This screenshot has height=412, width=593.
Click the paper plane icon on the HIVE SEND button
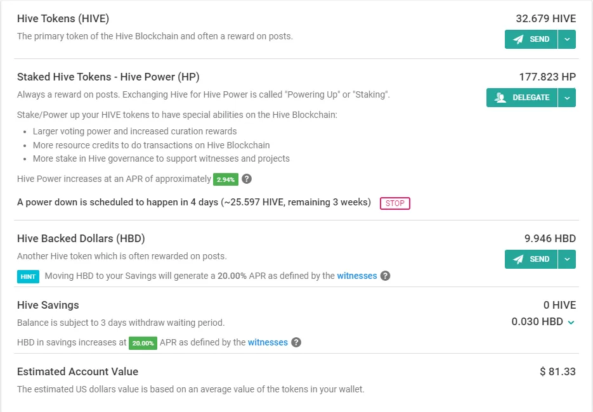click(x=518, y=39)
